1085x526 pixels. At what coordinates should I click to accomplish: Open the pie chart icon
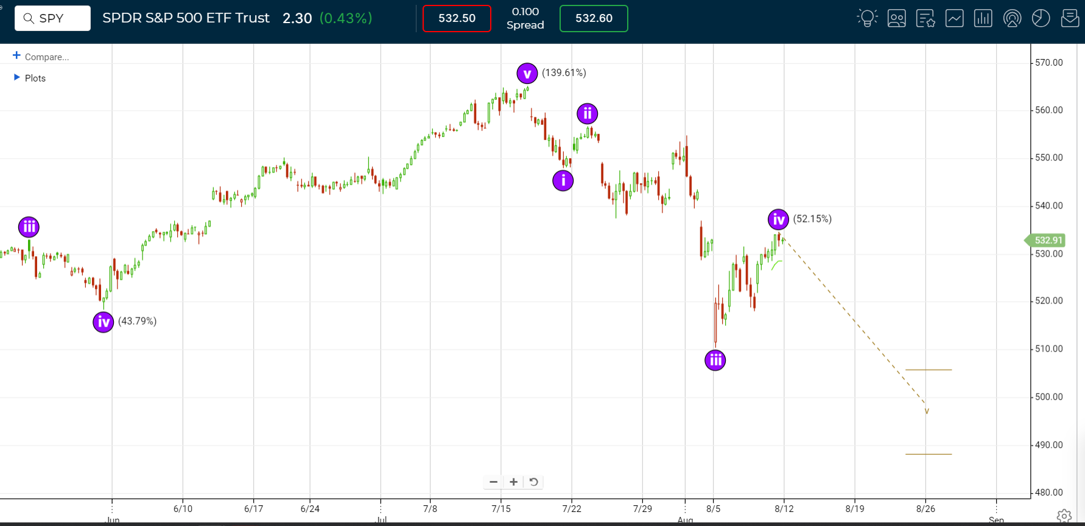(1041, 18)
